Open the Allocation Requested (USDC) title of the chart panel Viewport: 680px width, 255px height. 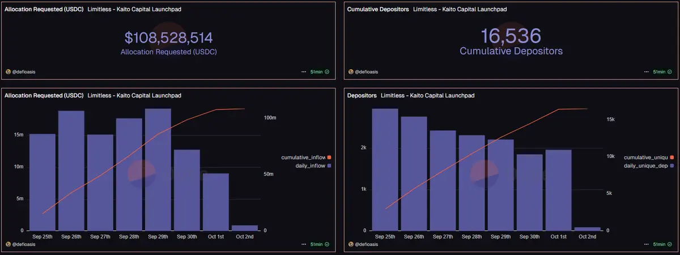click(44, 96)
